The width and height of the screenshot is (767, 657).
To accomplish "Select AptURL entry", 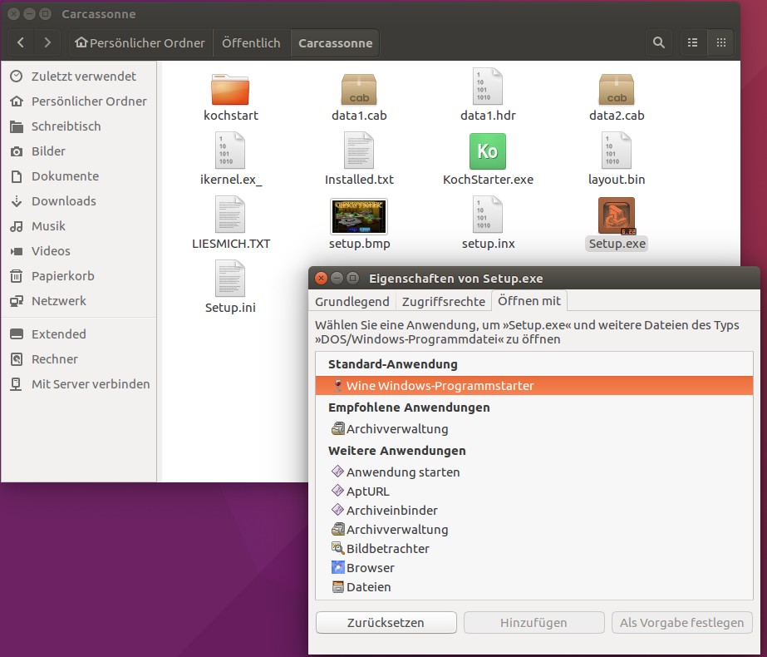I will [534, 491].
